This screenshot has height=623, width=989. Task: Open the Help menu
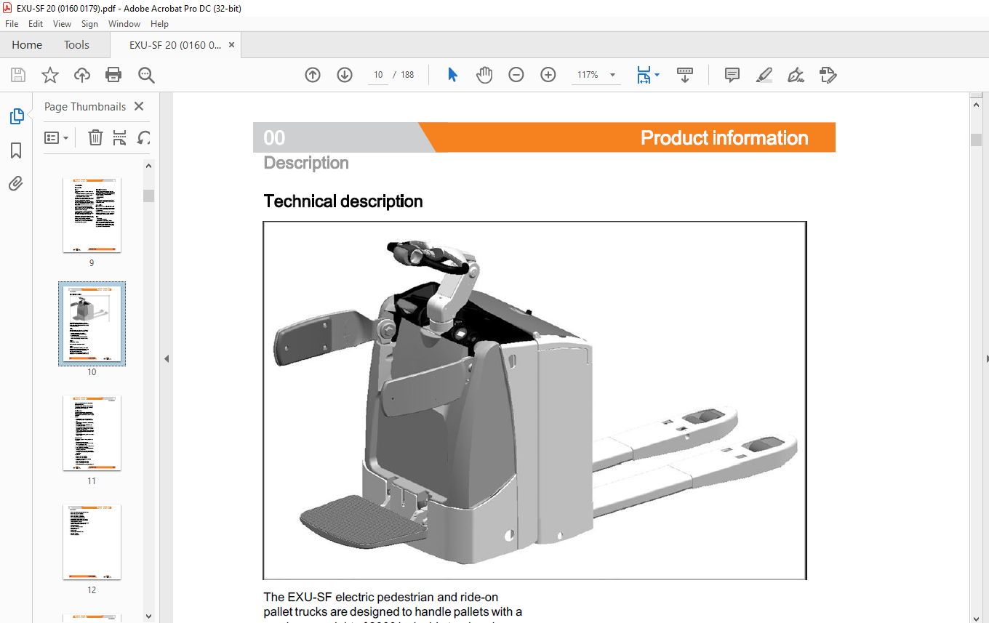click(x=159, y=24)
